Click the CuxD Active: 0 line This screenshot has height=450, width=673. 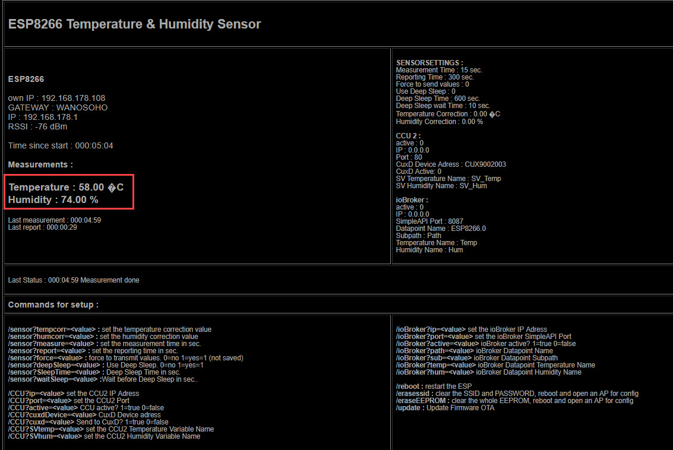[419, 172]
